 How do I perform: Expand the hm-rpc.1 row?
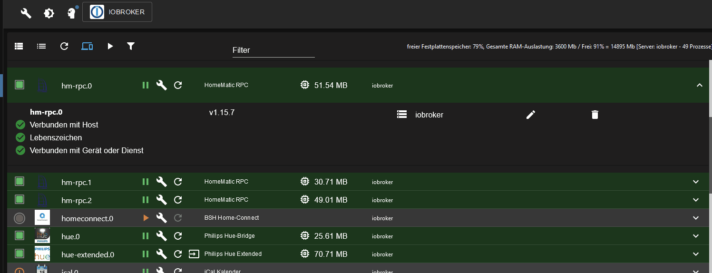coord(696,182)
